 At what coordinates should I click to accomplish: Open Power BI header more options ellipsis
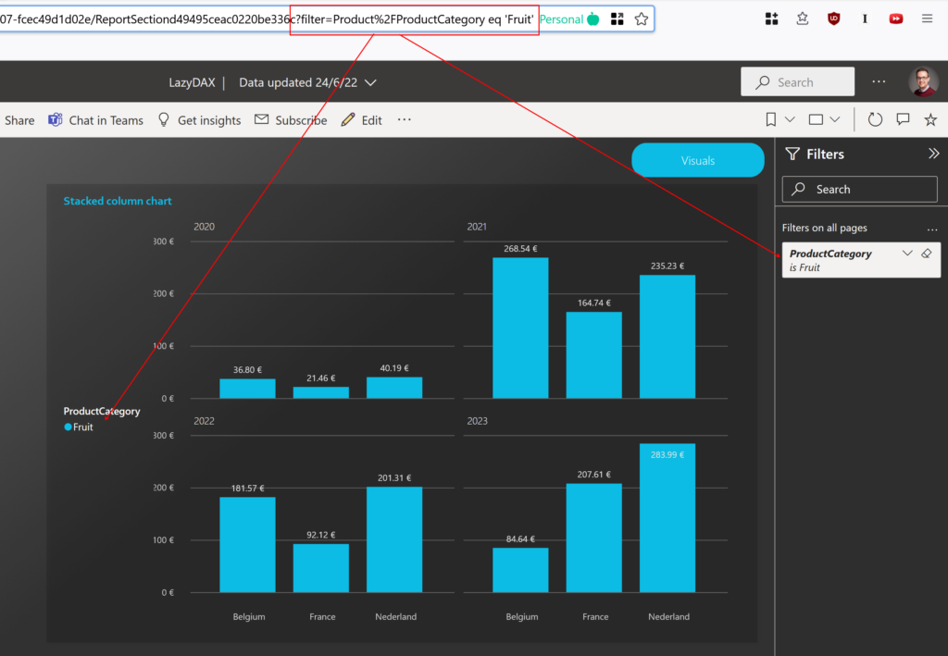click(x=879, y=81)
